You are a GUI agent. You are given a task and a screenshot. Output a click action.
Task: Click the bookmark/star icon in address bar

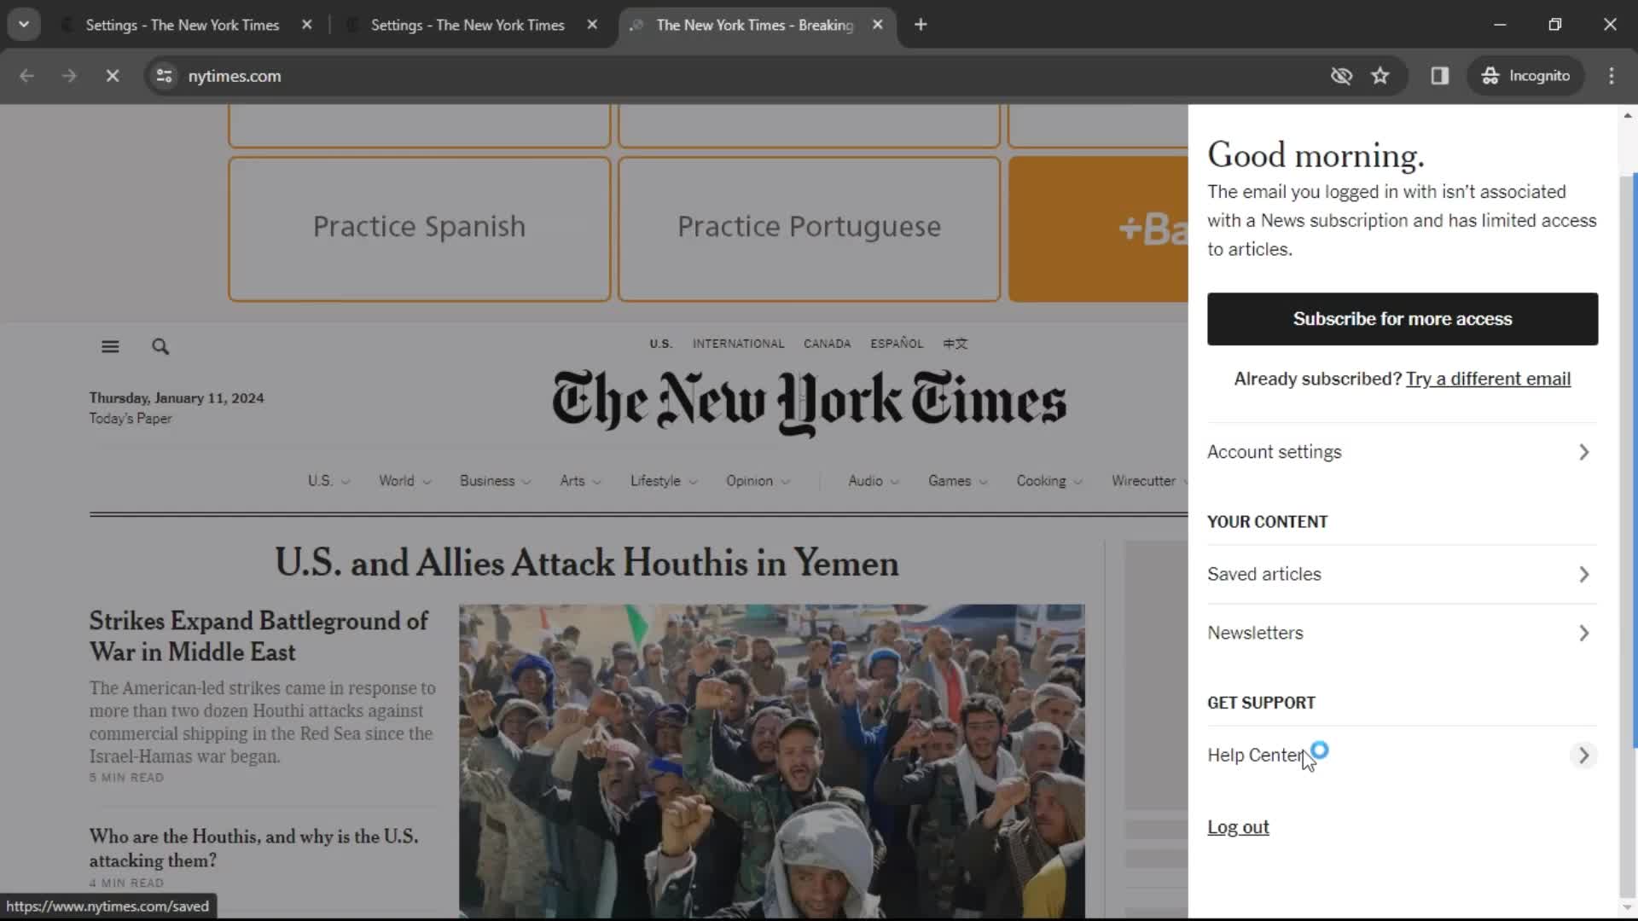(1380, 75)
